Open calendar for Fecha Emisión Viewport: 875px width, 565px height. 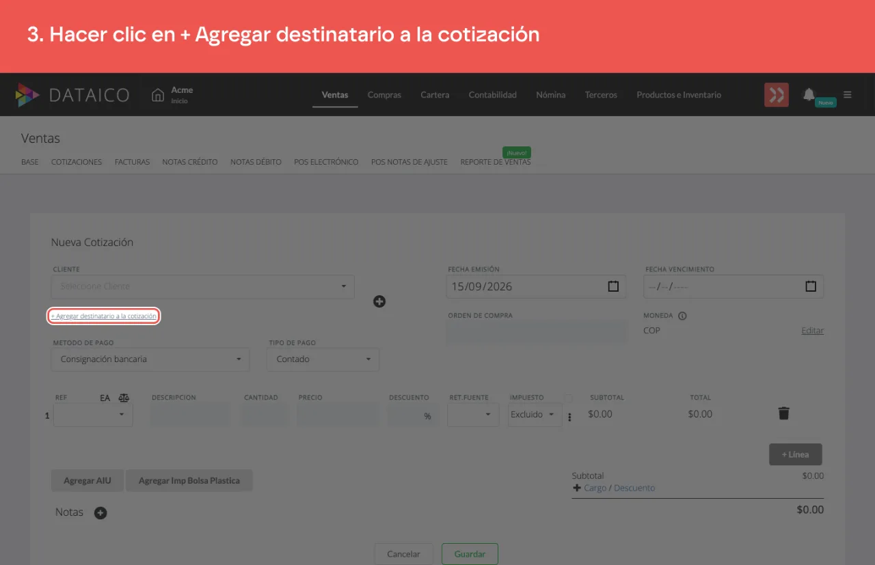613,286
